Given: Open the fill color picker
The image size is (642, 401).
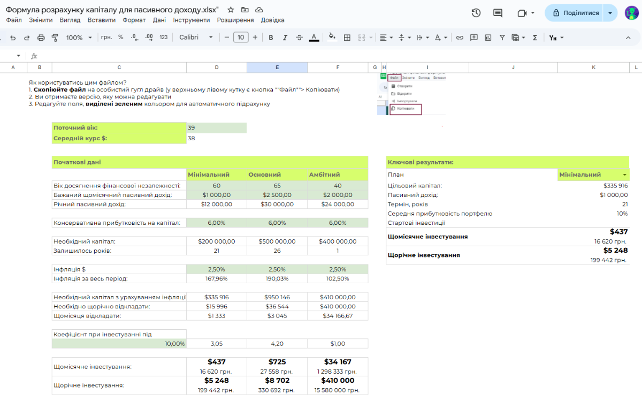Looking at the screenshot, I should coord(332,37).
